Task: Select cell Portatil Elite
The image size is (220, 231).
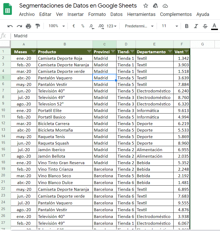Action: [65, 110]
